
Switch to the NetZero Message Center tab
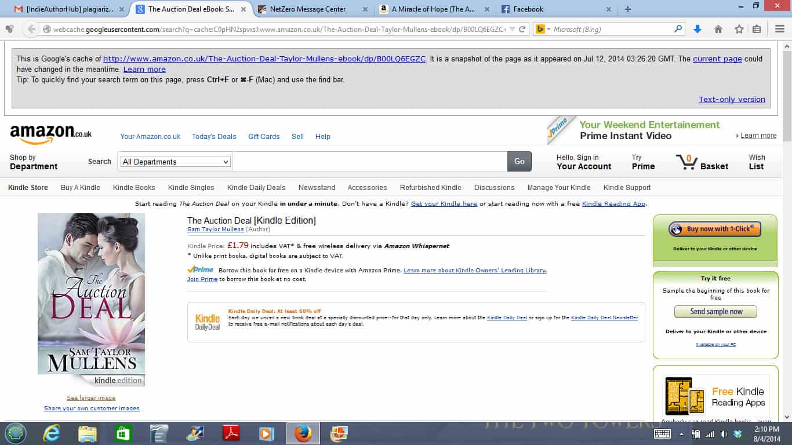(x=313, y=9)
